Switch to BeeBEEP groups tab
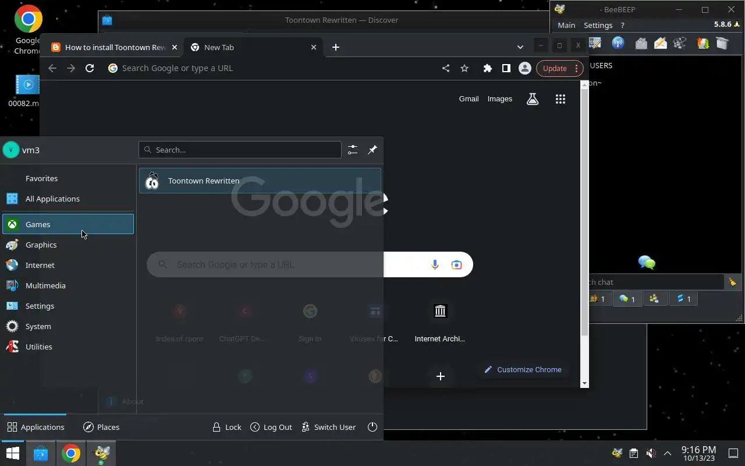745x466 pixels. point(655,299)
